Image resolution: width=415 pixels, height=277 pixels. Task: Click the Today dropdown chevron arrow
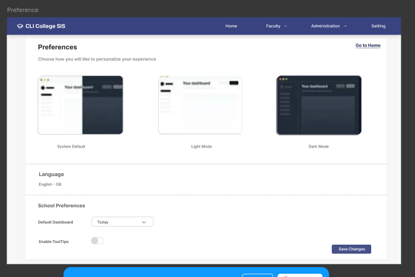point(144,222)
